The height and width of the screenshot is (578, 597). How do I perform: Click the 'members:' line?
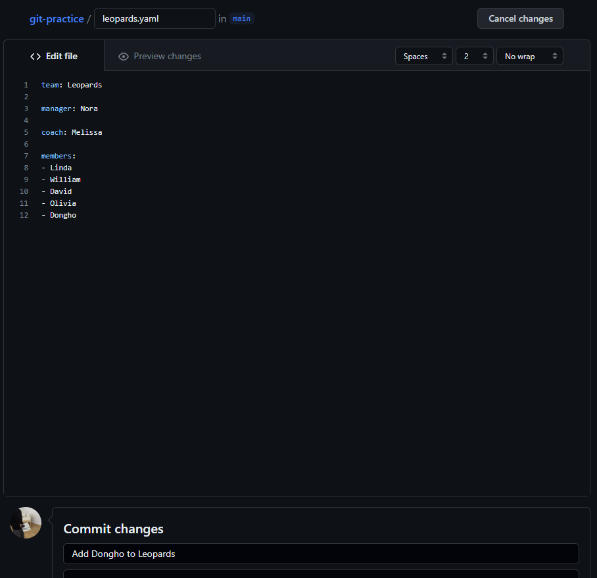[x=59, y=156]
